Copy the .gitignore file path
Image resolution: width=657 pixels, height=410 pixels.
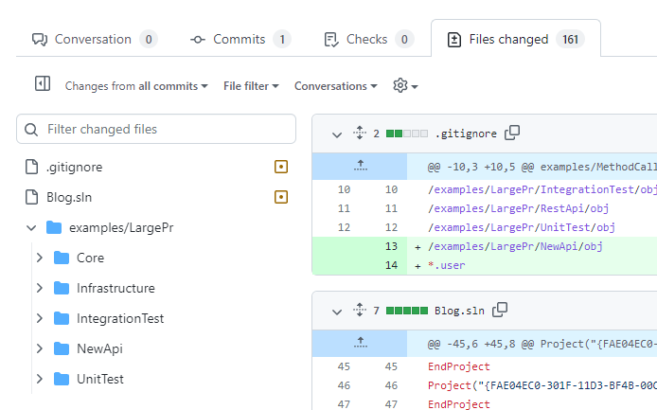pyautogui.click(x=512, y=134)
